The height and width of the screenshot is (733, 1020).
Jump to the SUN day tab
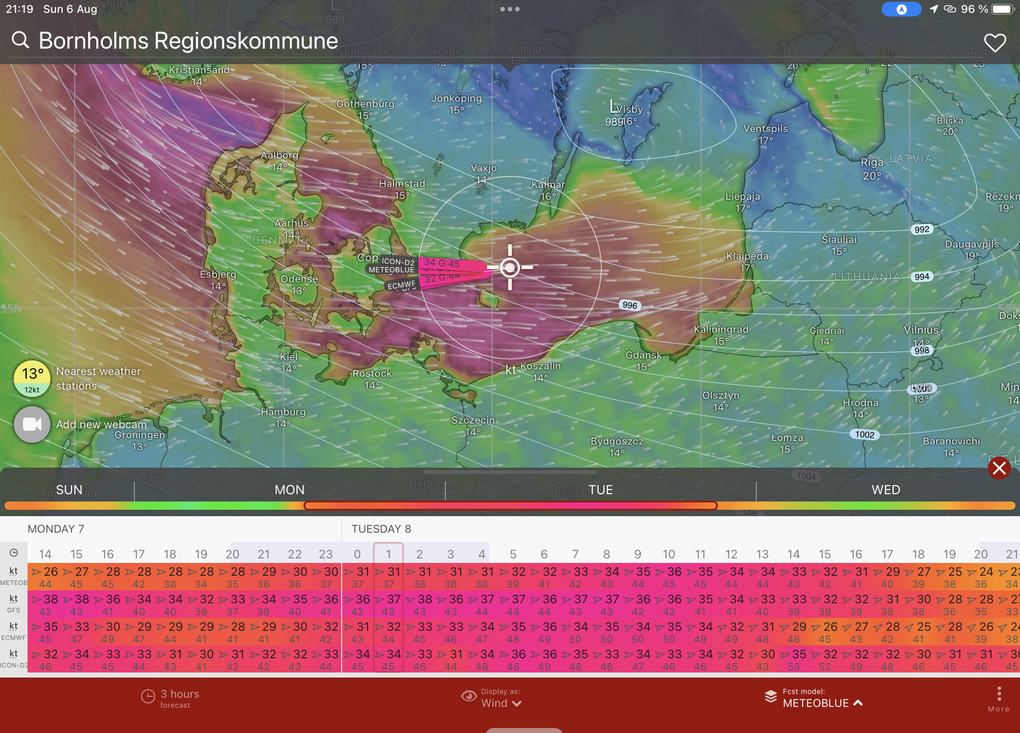click(69, 490)
